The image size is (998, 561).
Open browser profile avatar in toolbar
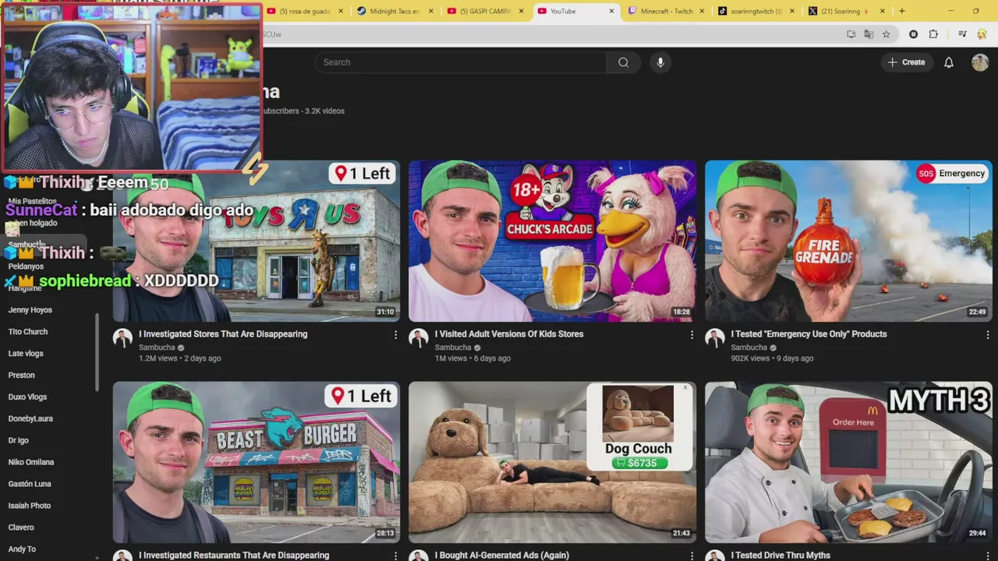[x=982, y=34]
